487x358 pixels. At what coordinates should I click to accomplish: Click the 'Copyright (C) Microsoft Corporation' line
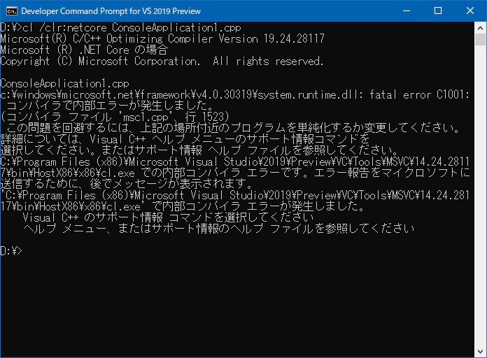point(162,61)
